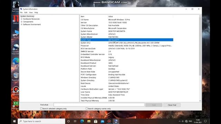The width and height of the screenshot is (221, 124).
Task: Select the System SKU row
Action: 127,43
